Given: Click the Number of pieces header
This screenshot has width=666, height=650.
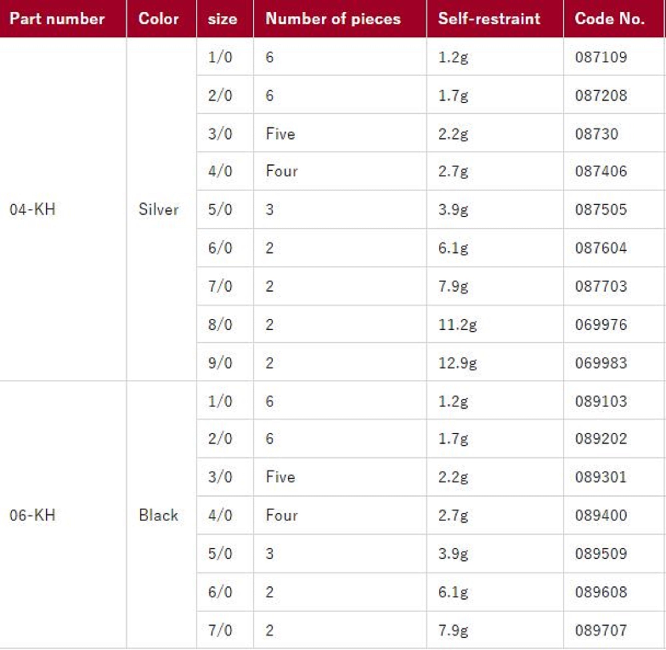Looking at the screenshot, I should [333, 18].
